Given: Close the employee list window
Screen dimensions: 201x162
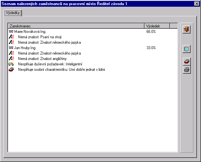Looking at the screenshot, I should 197,4.
